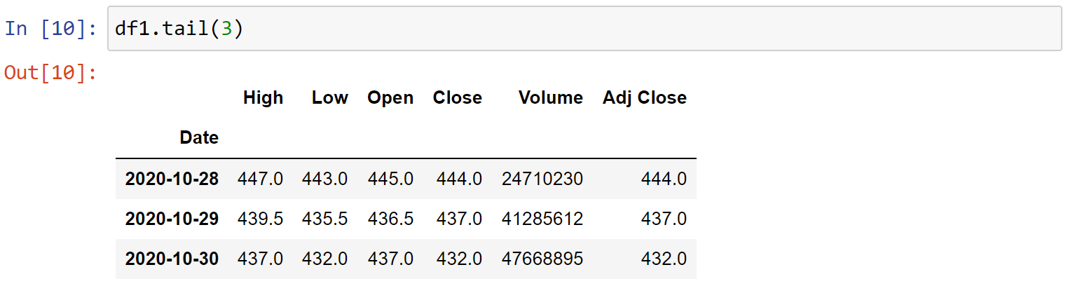This screenshot has width=1068, height=293.
Task: Click the Adj Close column header
Action: (644, 97)
